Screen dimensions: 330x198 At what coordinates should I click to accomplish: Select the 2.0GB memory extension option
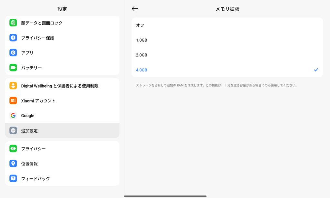pos(227,55)
